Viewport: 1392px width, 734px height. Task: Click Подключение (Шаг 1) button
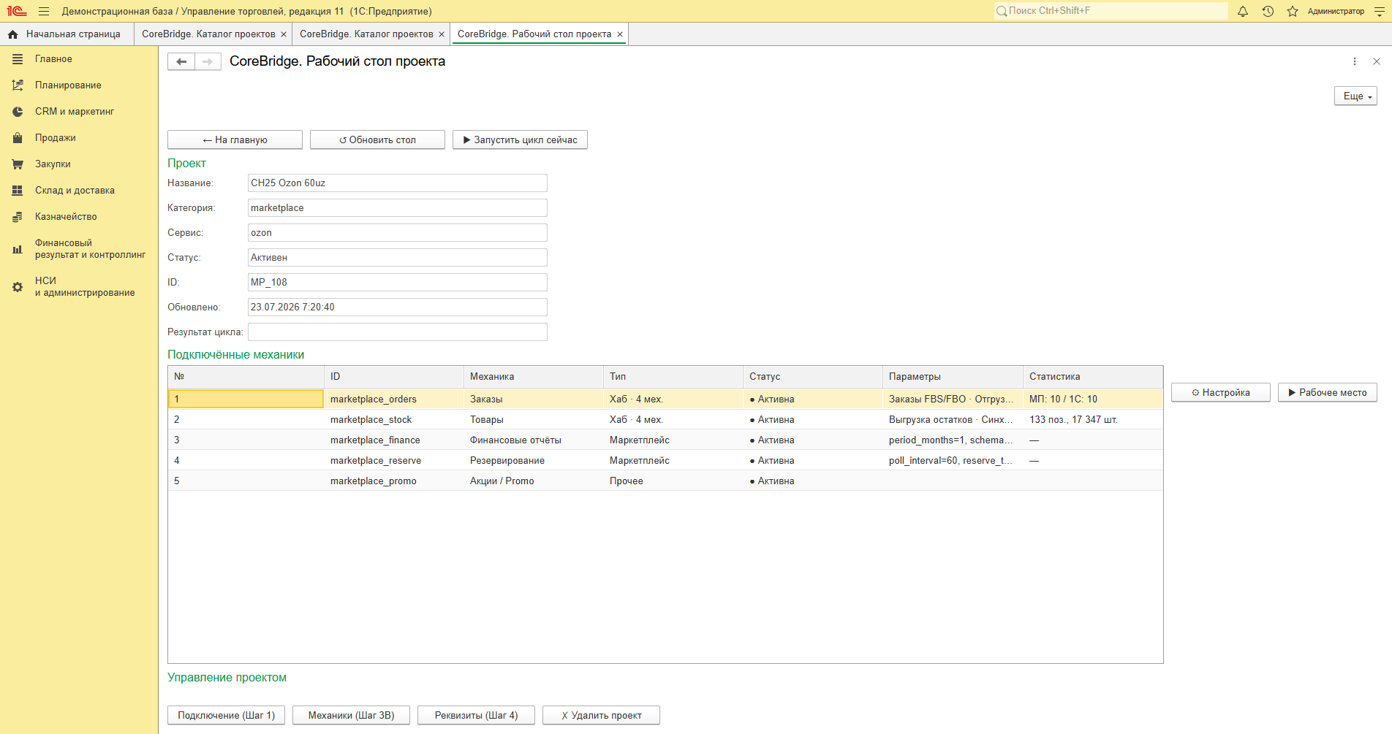(227, 715)
